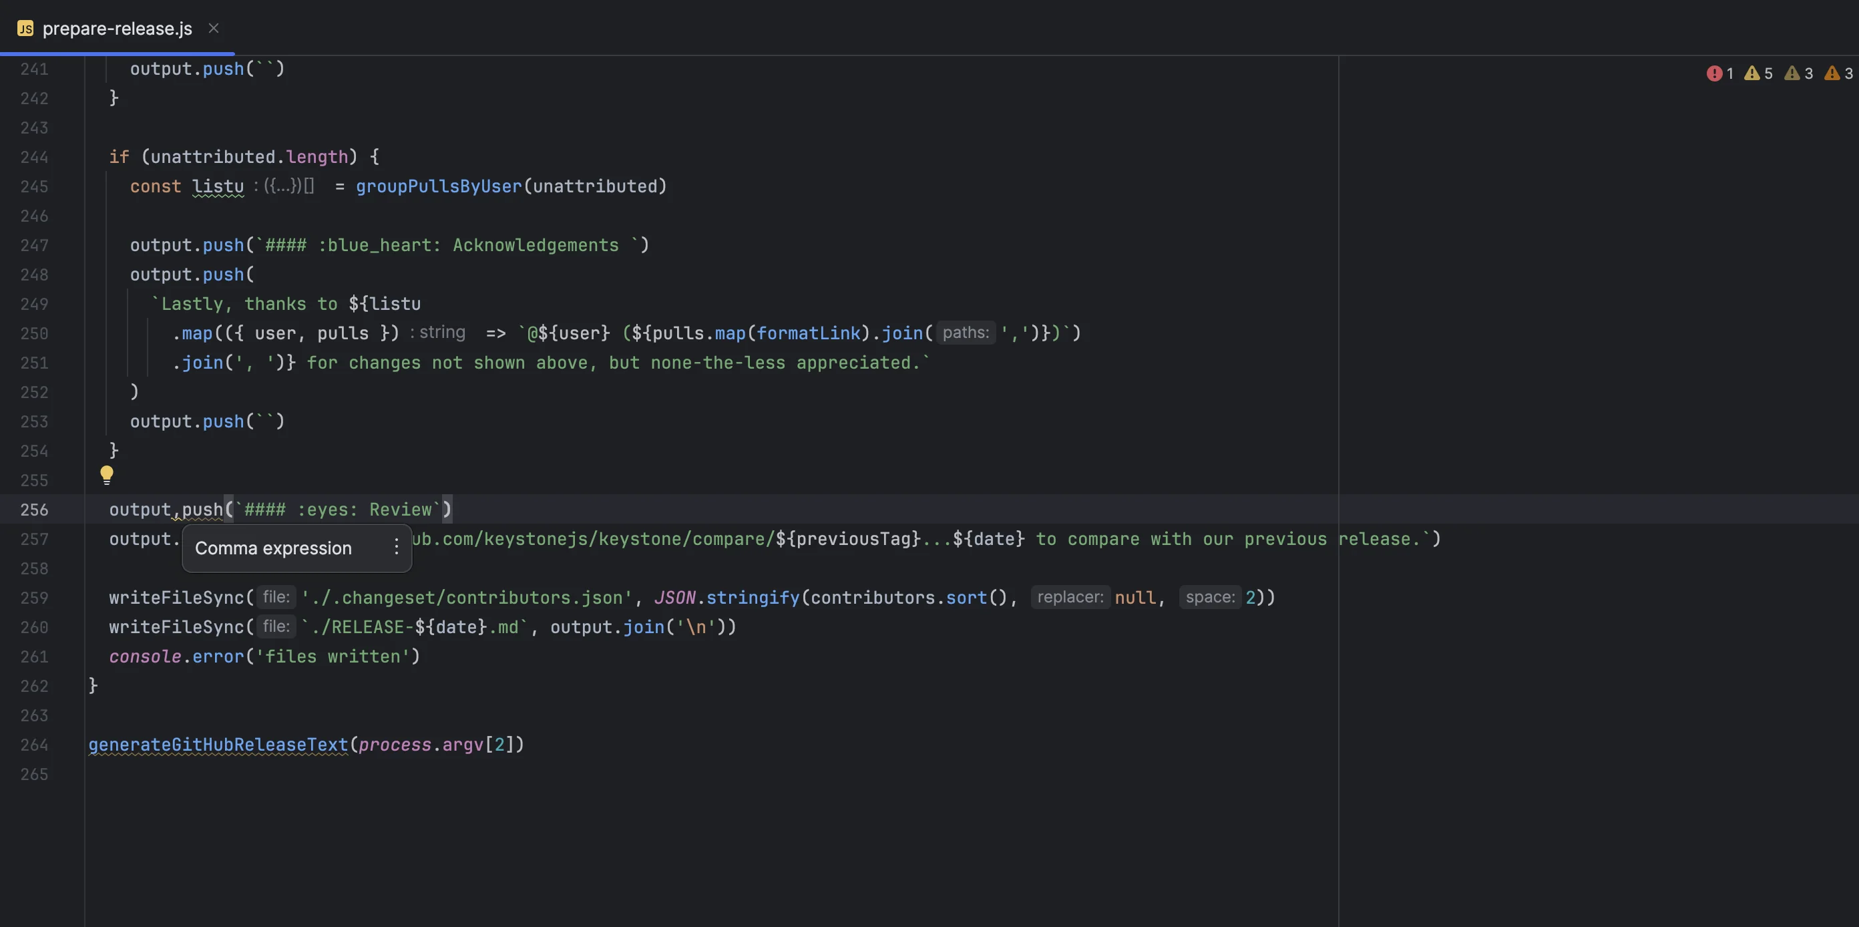Click the '#### :eyes: Review' string on line 256

pos(338,510)
